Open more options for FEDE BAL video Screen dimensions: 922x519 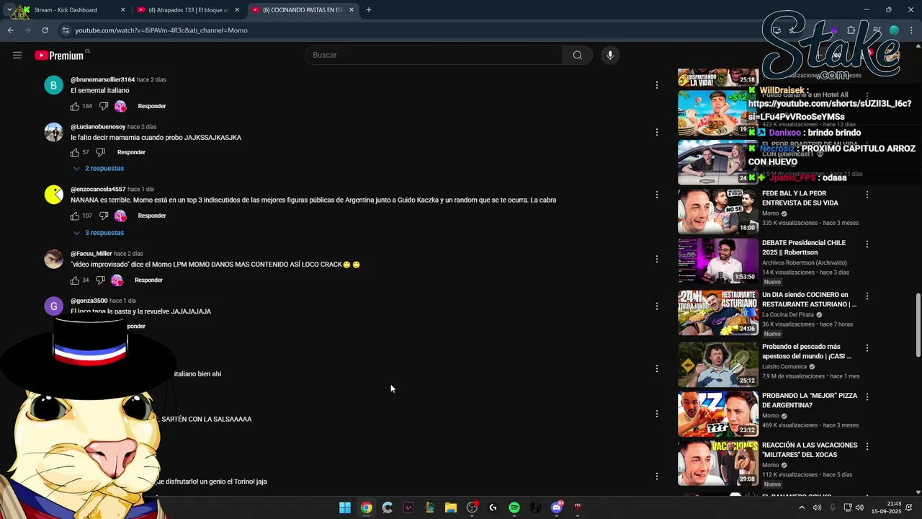867,195
